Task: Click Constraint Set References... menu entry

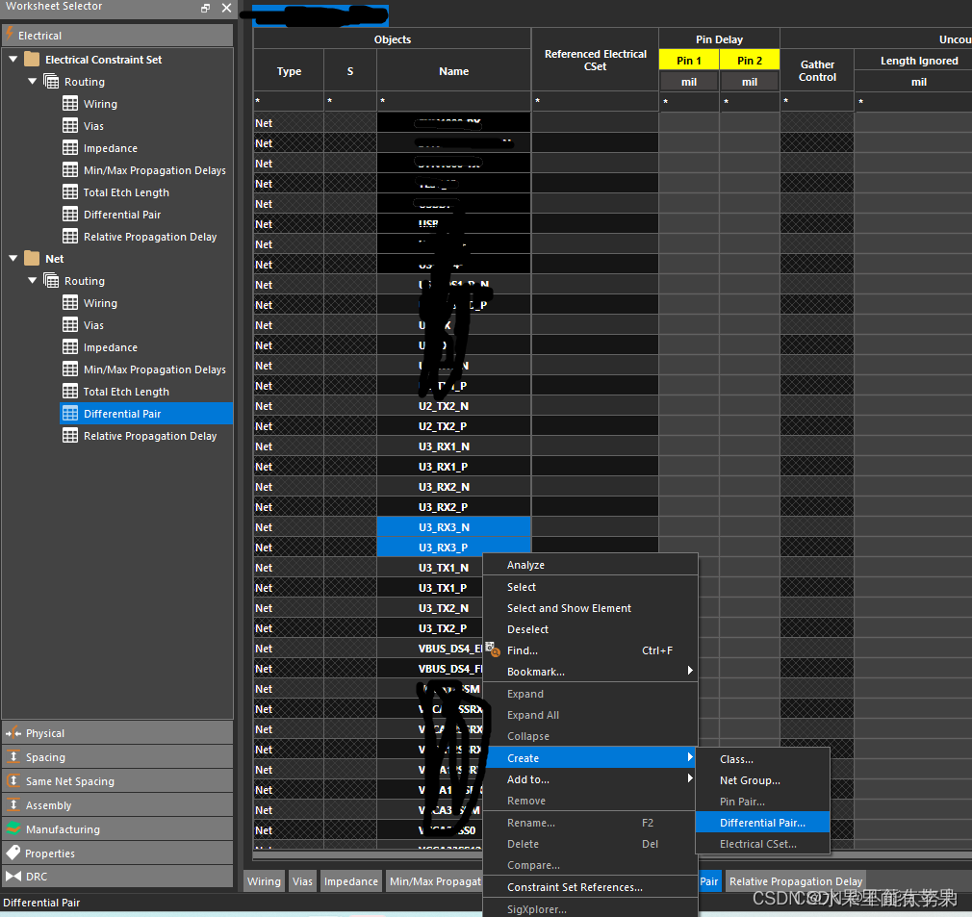Action: 575,887
